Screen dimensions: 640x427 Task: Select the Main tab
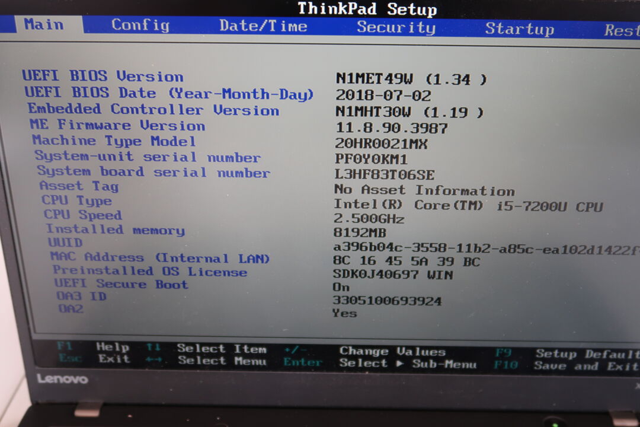[43, 24]
